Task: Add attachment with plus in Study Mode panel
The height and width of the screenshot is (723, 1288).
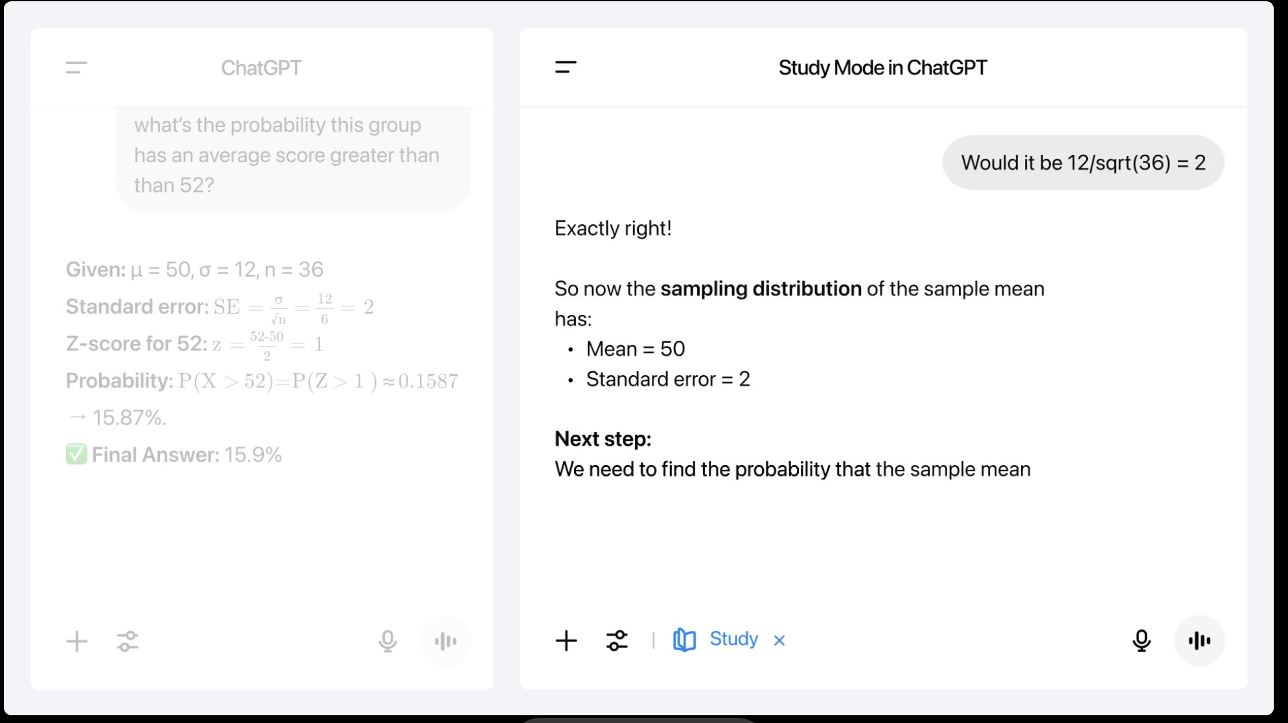Action: (x=566, y=641)
